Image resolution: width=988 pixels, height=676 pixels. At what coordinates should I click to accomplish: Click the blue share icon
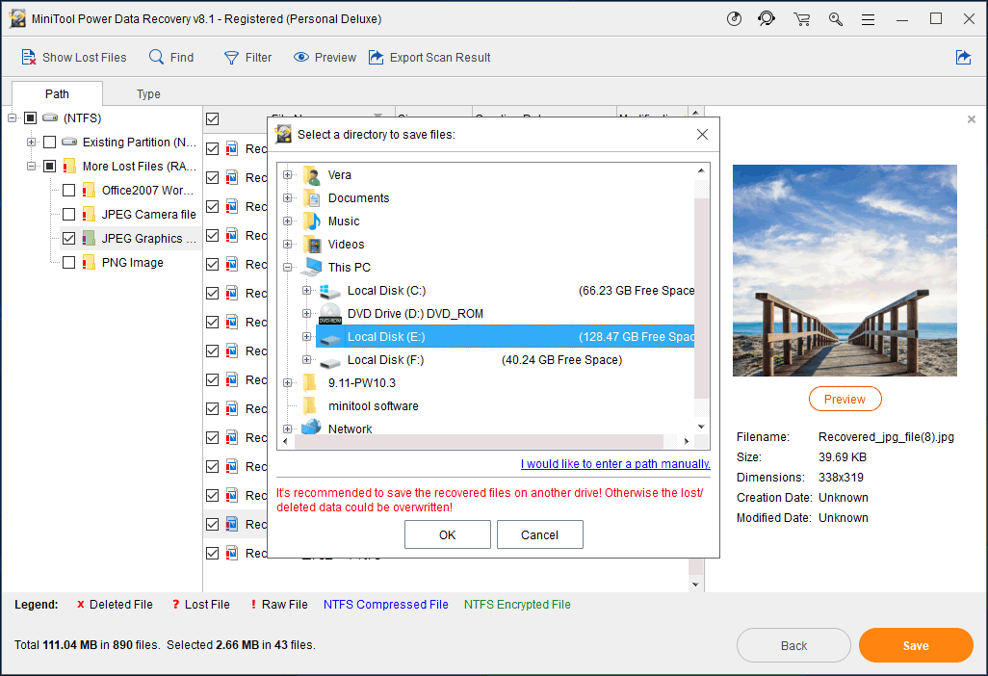click(963, 58)
